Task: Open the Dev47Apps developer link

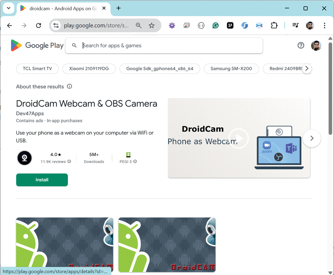Action: pyautogui.click(x=30, y=114)
